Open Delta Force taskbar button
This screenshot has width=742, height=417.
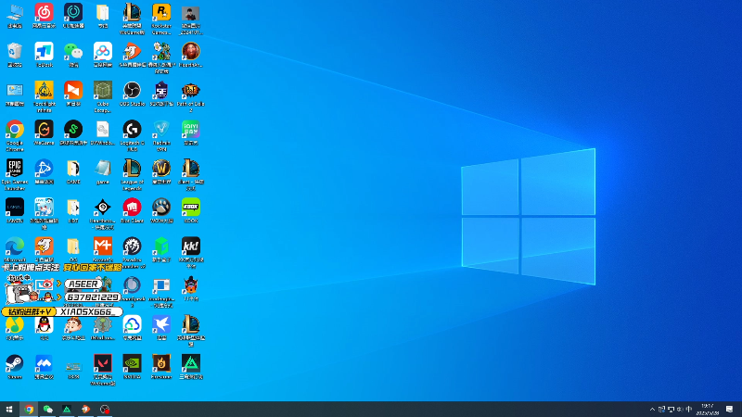pyautogui.click(x=67, y=409)
